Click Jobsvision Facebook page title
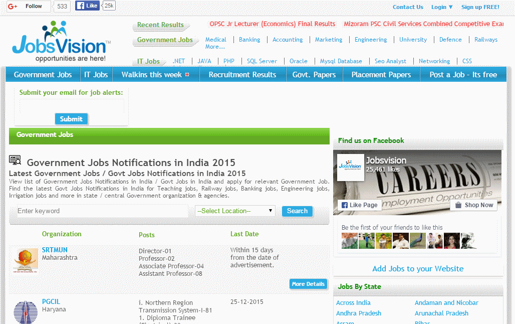 pos(386,160)
